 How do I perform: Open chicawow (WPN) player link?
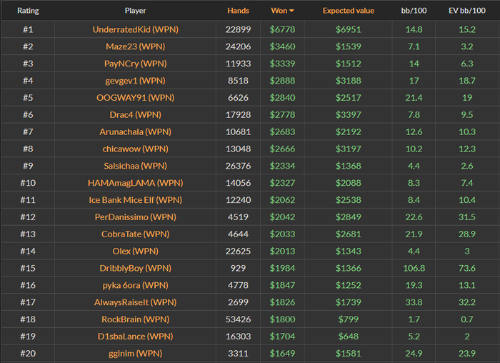tap(135, 149)
